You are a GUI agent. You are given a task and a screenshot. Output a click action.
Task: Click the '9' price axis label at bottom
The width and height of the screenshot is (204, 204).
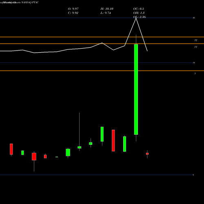[x=193, y=175]
